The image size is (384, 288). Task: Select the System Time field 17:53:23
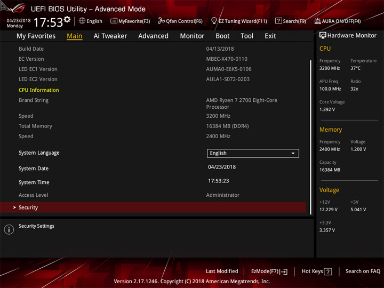click(x=219, y=181)
